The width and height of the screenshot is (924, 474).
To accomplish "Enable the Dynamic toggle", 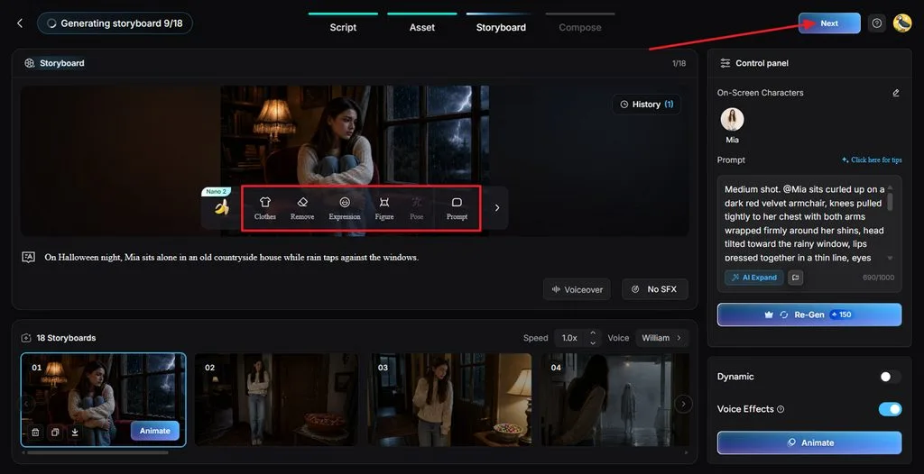I will [x=890, y=377].
